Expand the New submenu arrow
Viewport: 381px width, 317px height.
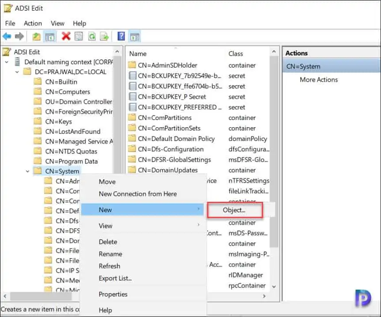coord(199,209)
